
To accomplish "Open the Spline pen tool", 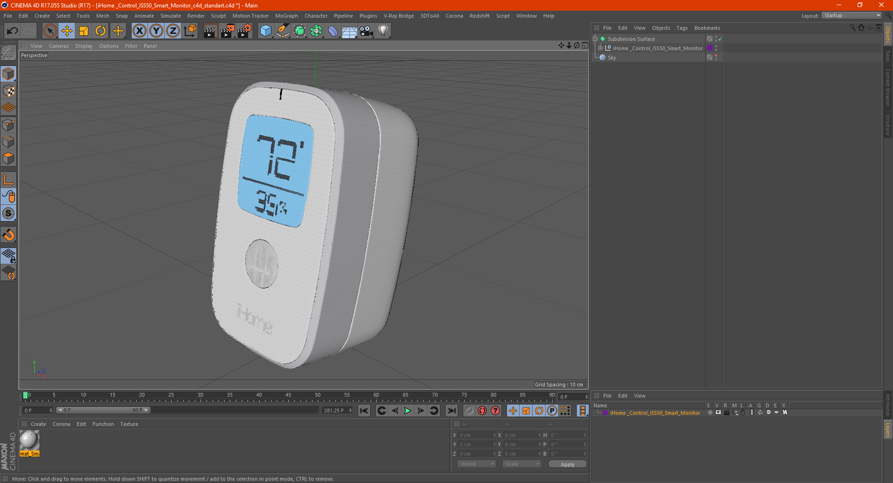I will 283,31.
